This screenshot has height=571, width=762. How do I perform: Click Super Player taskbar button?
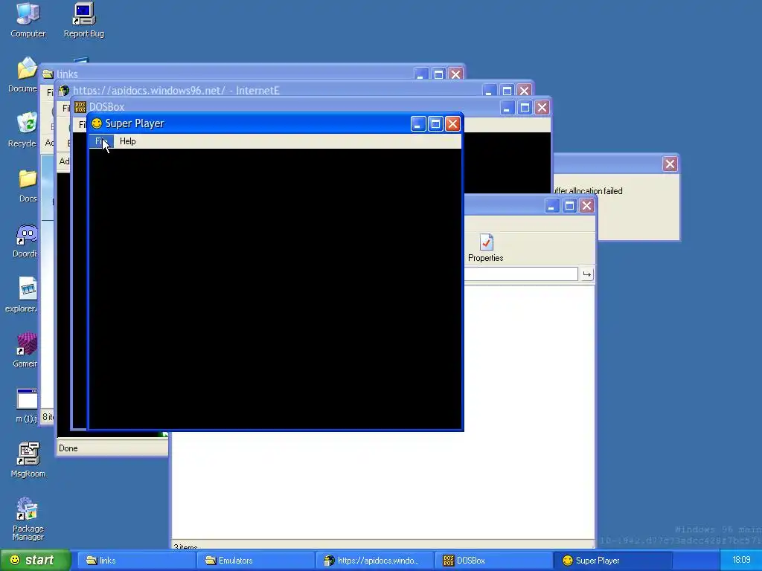tap(612, 561)
